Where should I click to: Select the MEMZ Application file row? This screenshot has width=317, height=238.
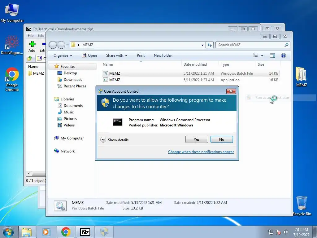coord(191,80)
